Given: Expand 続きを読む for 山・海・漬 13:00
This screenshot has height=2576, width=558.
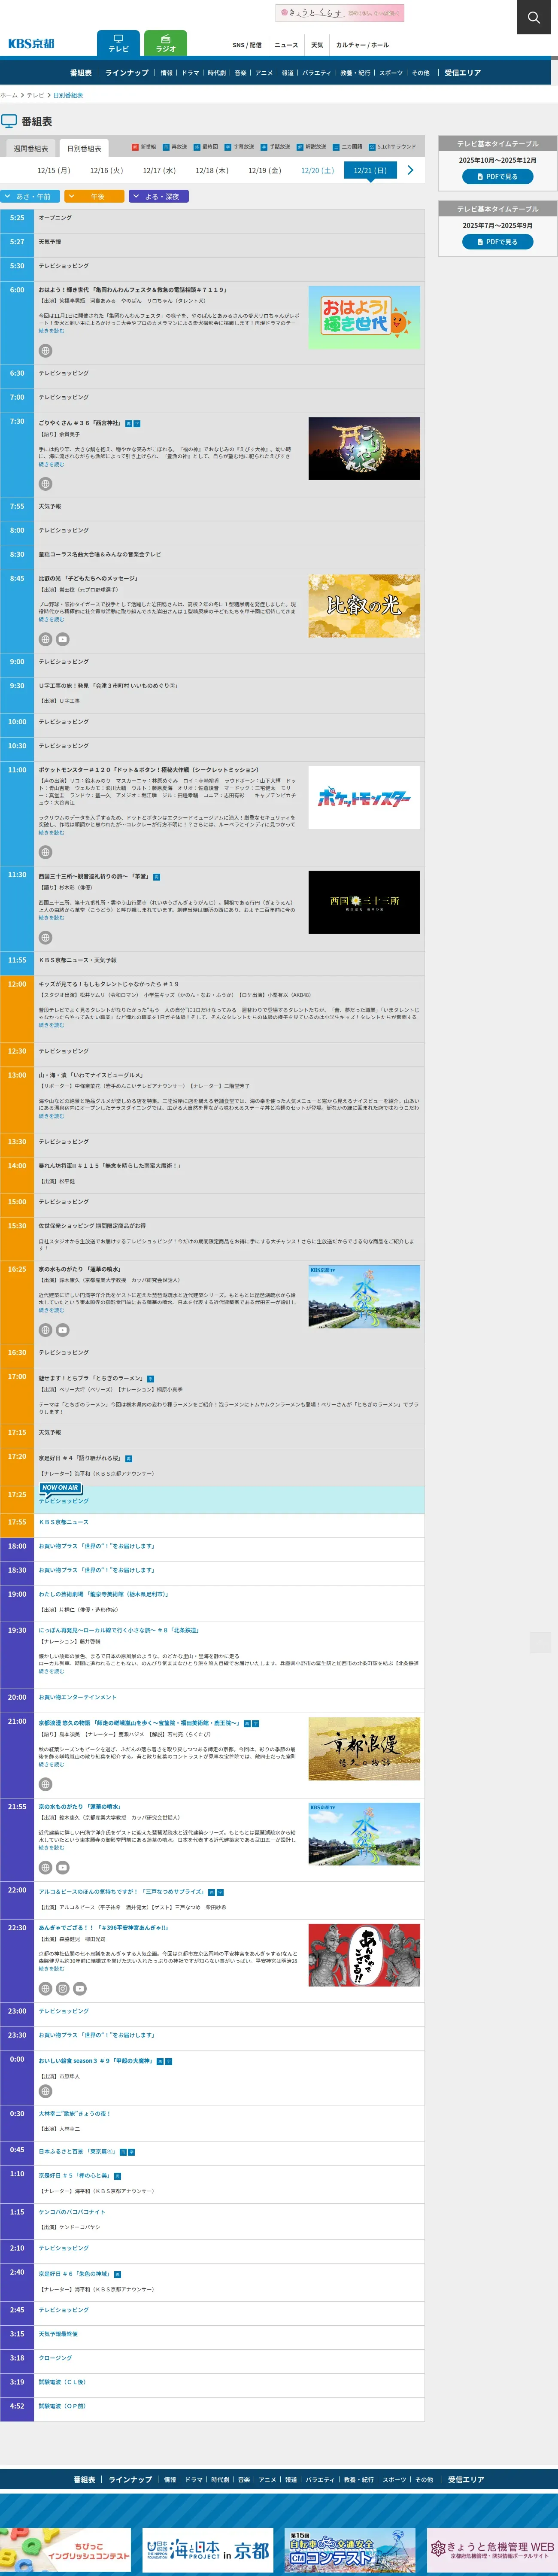Looking at the screenshot, I should [x=51, y=1116].
